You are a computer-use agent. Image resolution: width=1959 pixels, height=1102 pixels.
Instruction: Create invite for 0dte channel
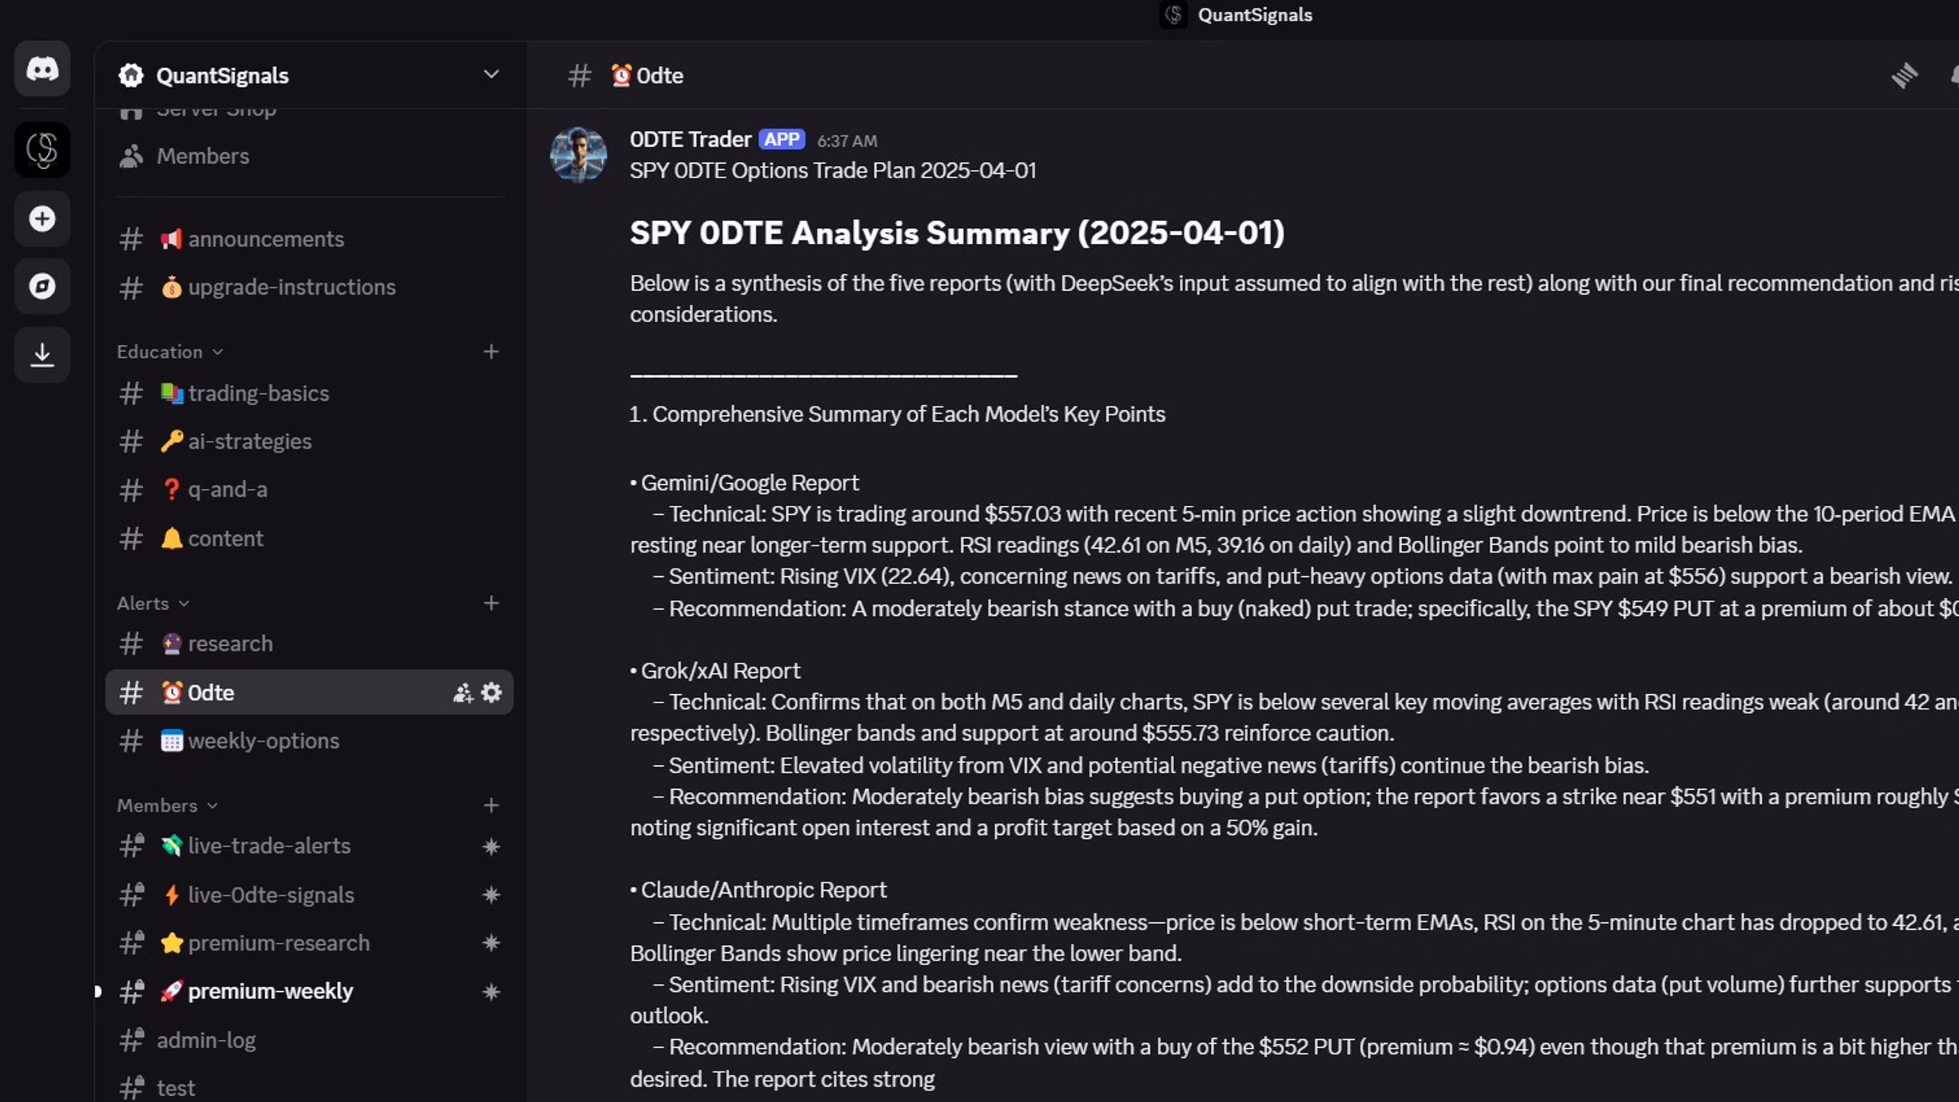(x=462, y=693)
